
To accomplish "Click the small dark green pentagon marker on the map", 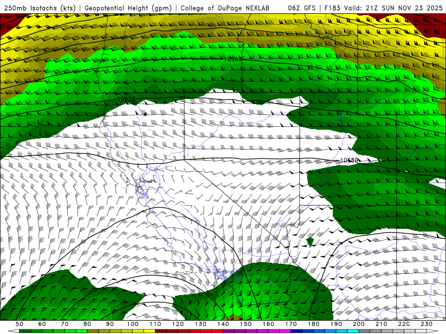I will coord(310,242).
